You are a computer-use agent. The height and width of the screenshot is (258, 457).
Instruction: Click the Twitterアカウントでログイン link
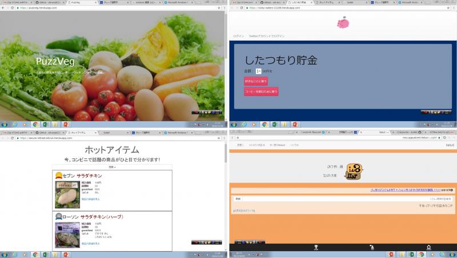point(267,36)
